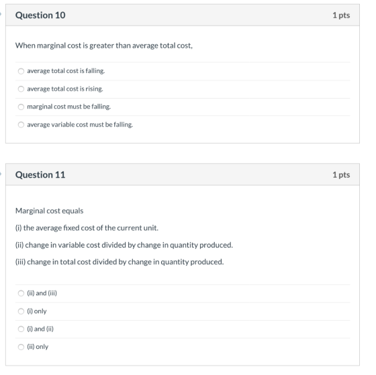Screen dimensions: 376x375
Task: Click statement '(iii) change in total cost' line
Action: click(x=120, y=262)
